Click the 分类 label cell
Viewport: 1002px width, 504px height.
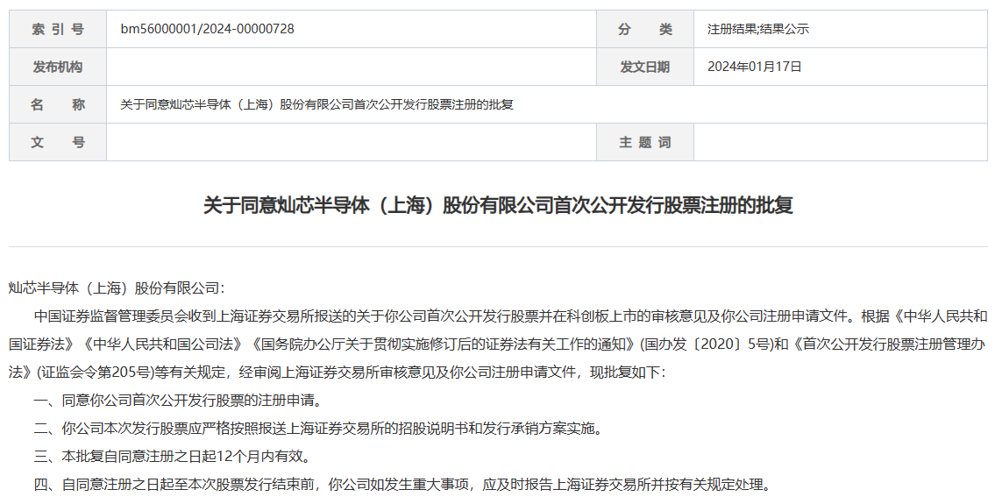(x=645, y=29)
